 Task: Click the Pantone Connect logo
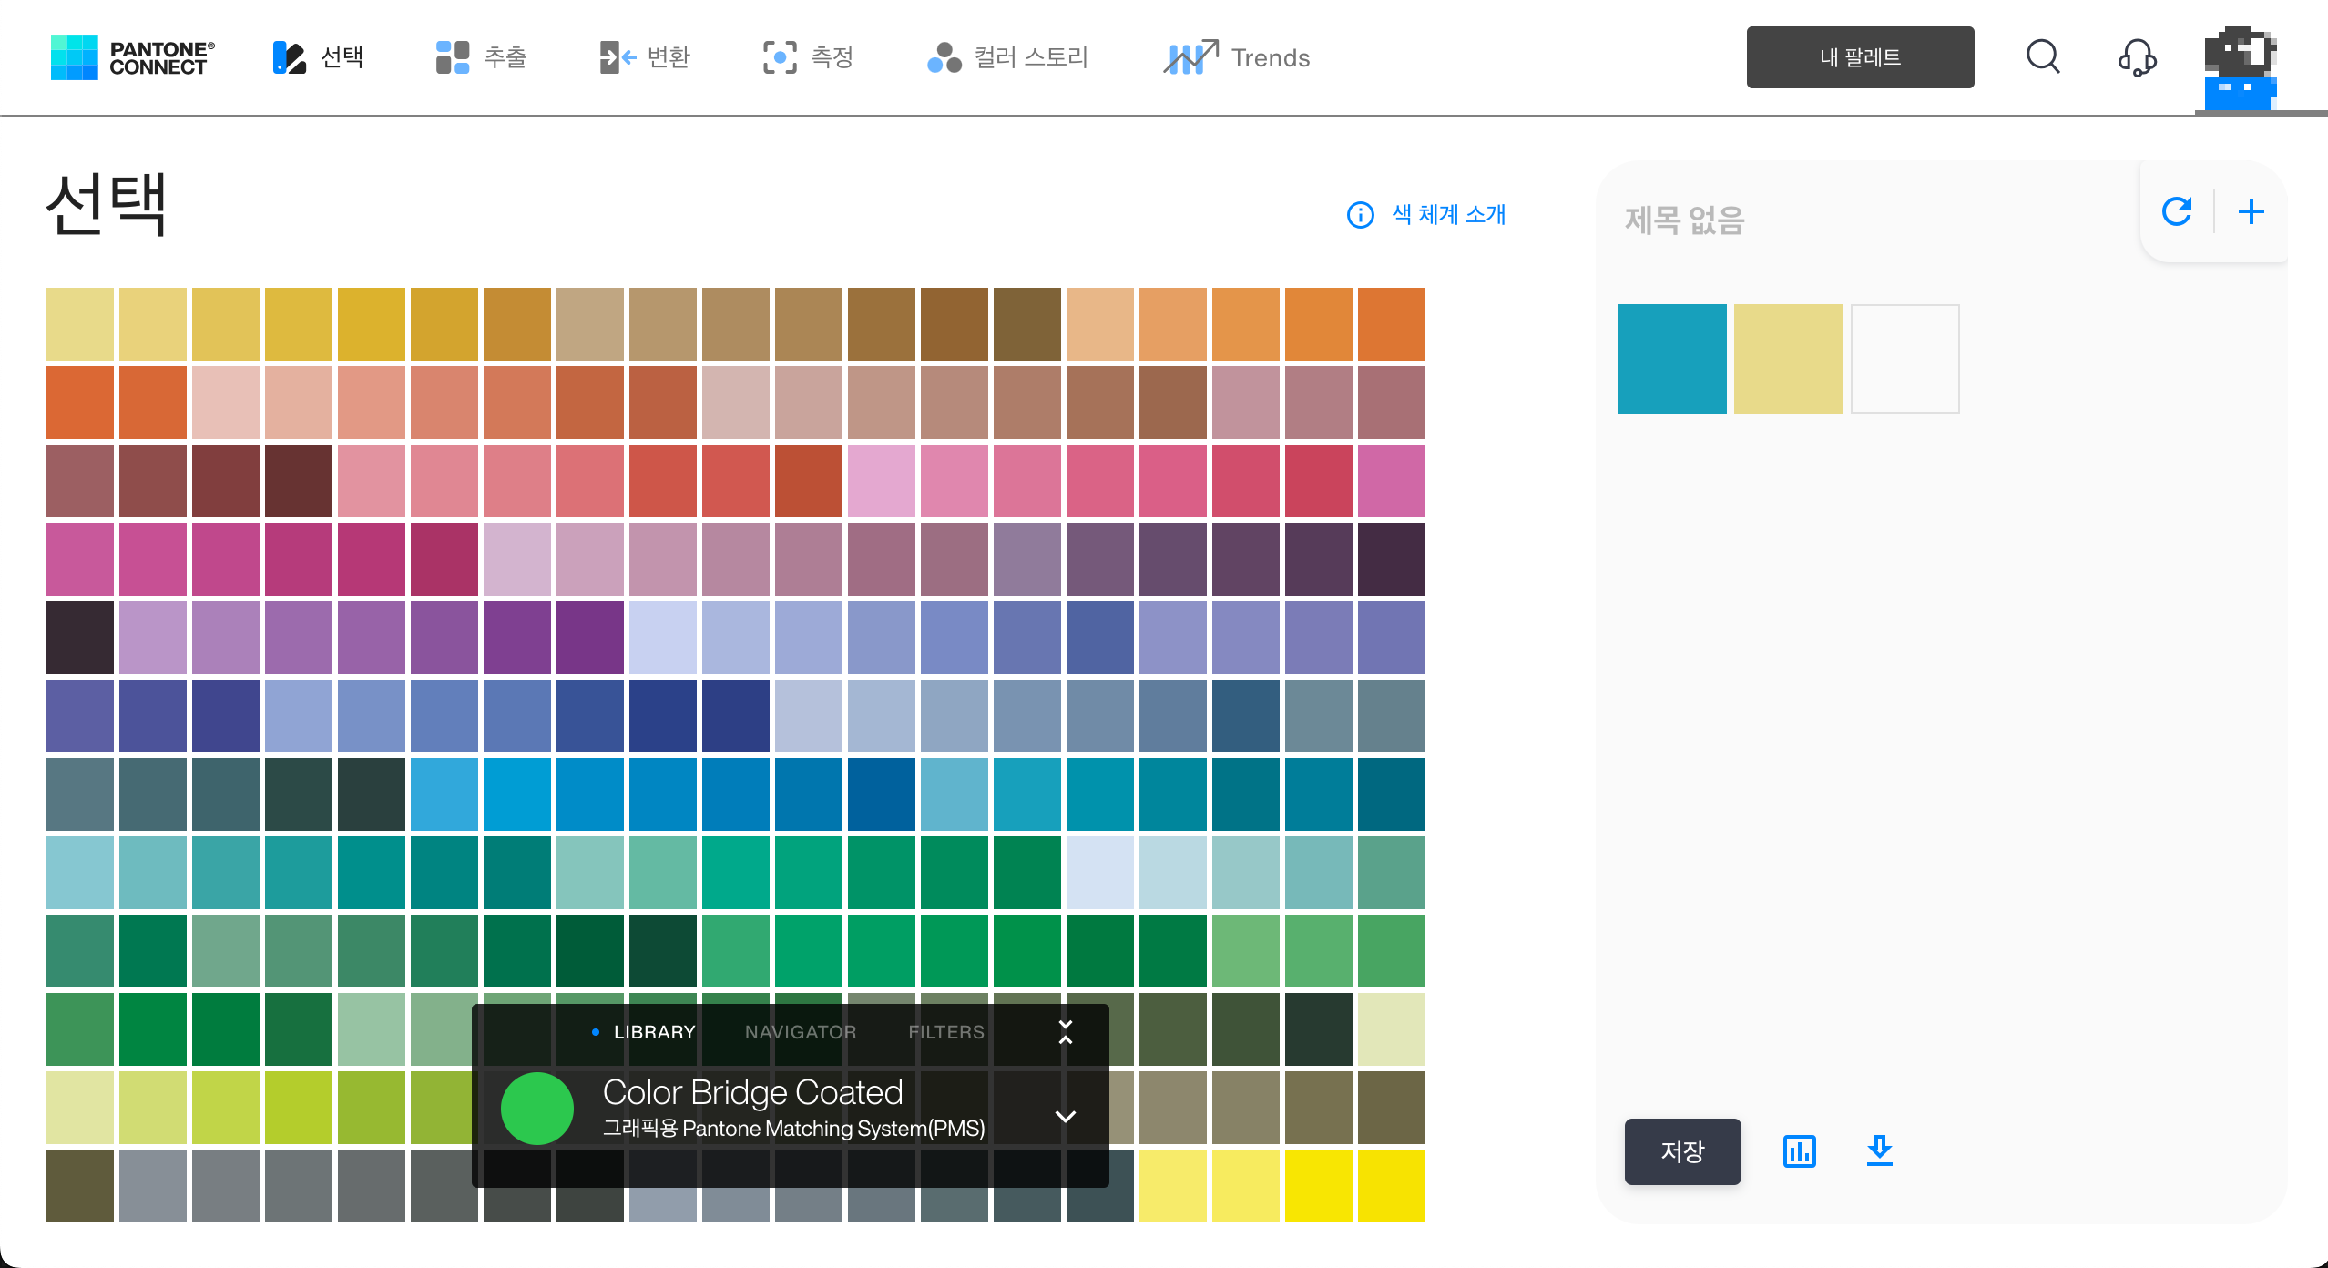(x=133, y=57)
